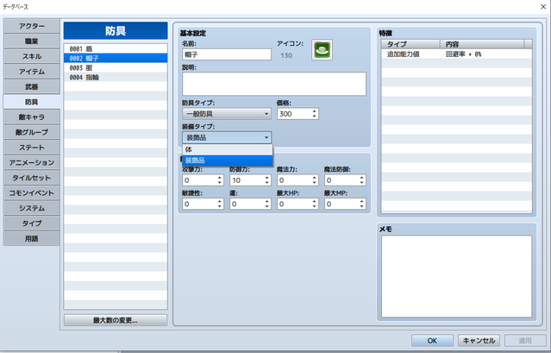Open the 防具タイプ dropdown
551x353 pixels.
click(227, 114)
